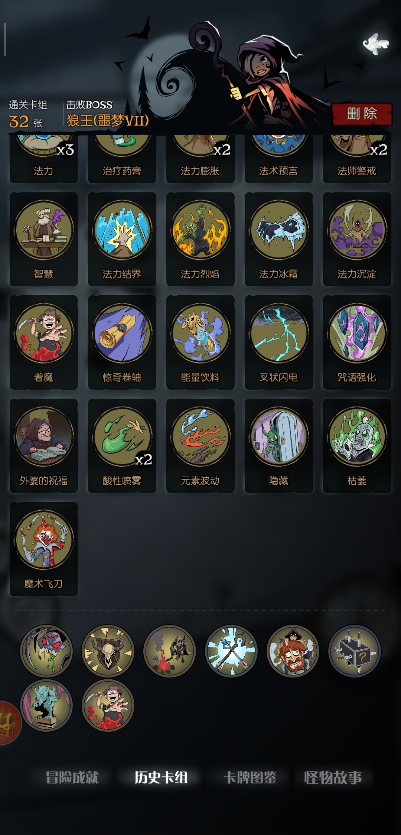Switch to 冒险成就 tab

pos(72,777)
